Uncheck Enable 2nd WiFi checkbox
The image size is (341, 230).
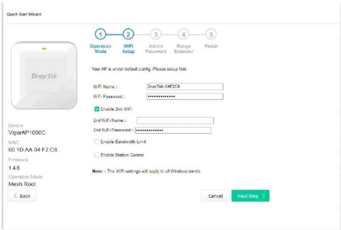[x=97, y=109]
